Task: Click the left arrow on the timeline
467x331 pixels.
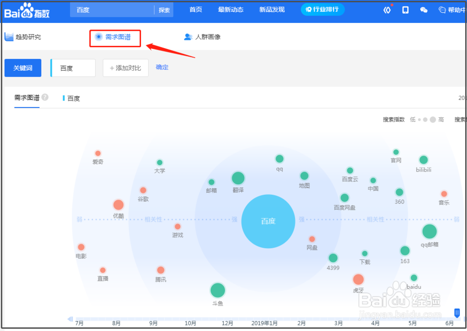Action: [70, 319]
